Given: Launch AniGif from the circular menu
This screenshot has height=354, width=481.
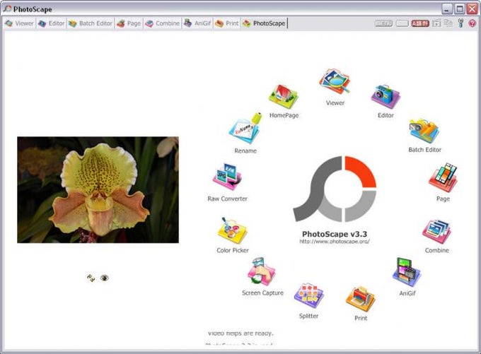Looking at the screenshot, I should pos(407,272).
